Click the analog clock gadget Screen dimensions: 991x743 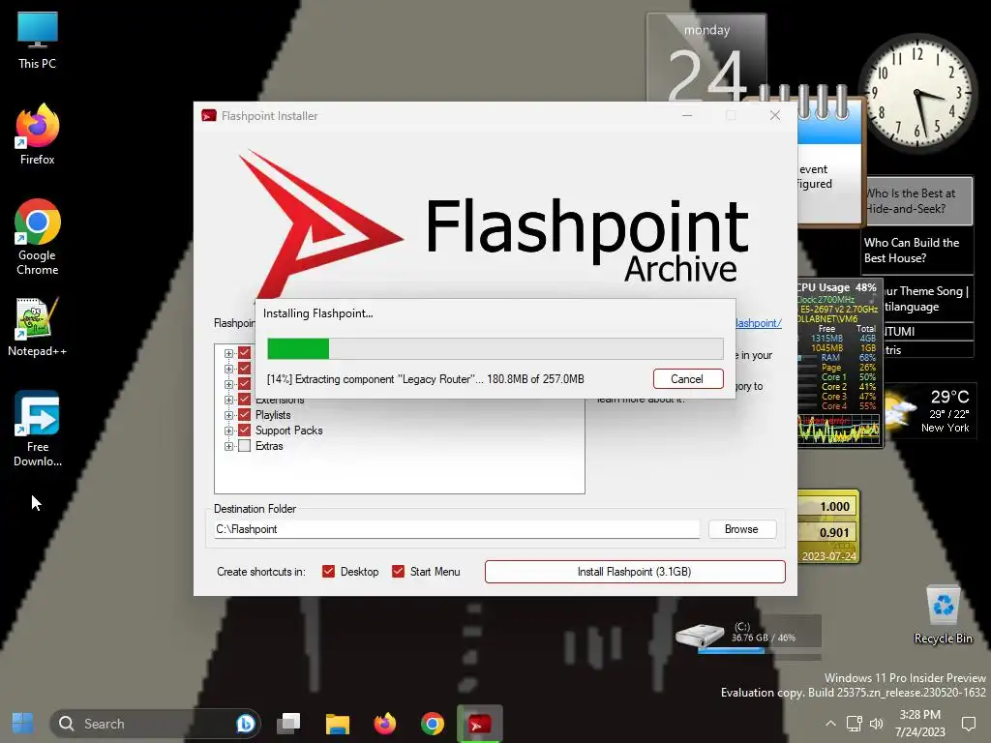click(917, 94)
